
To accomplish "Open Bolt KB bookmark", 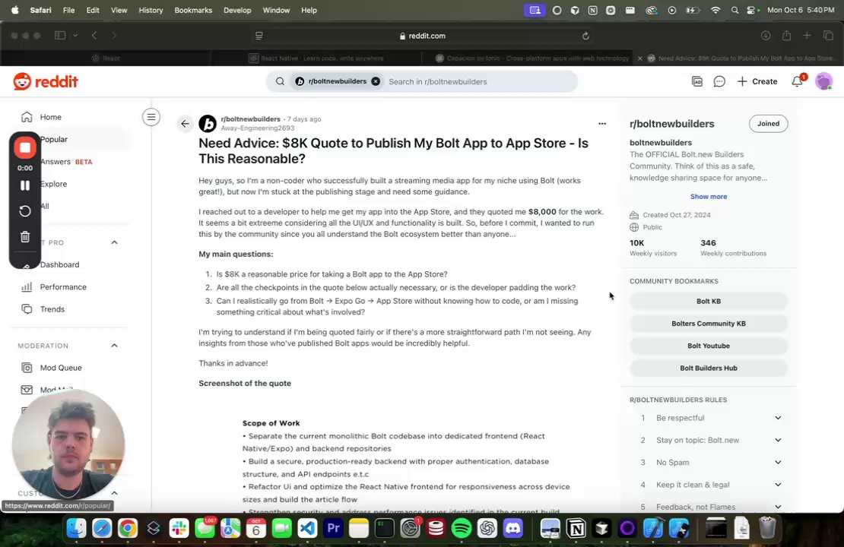I will 709,301.
